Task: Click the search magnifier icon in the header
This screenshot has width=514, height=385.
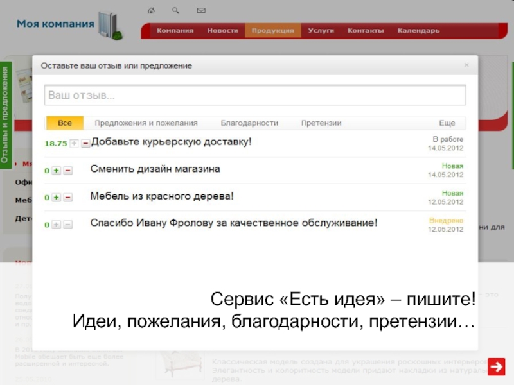Action: point(176,11)
